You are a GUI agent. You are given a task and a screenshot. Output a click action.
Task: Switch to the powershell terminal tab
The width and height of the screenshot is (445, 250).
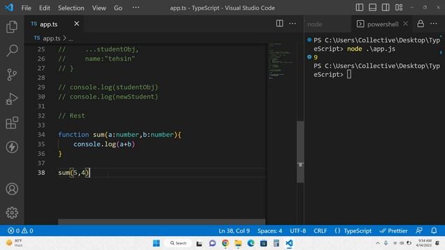pyautogui.click(x=382, y=24)
